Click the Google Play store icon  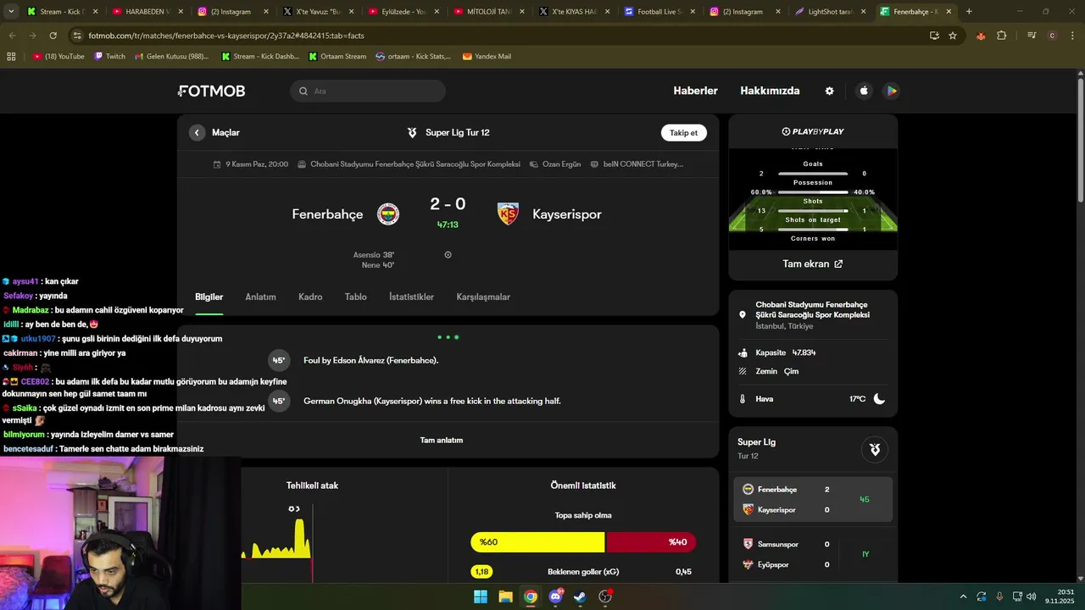891,91
